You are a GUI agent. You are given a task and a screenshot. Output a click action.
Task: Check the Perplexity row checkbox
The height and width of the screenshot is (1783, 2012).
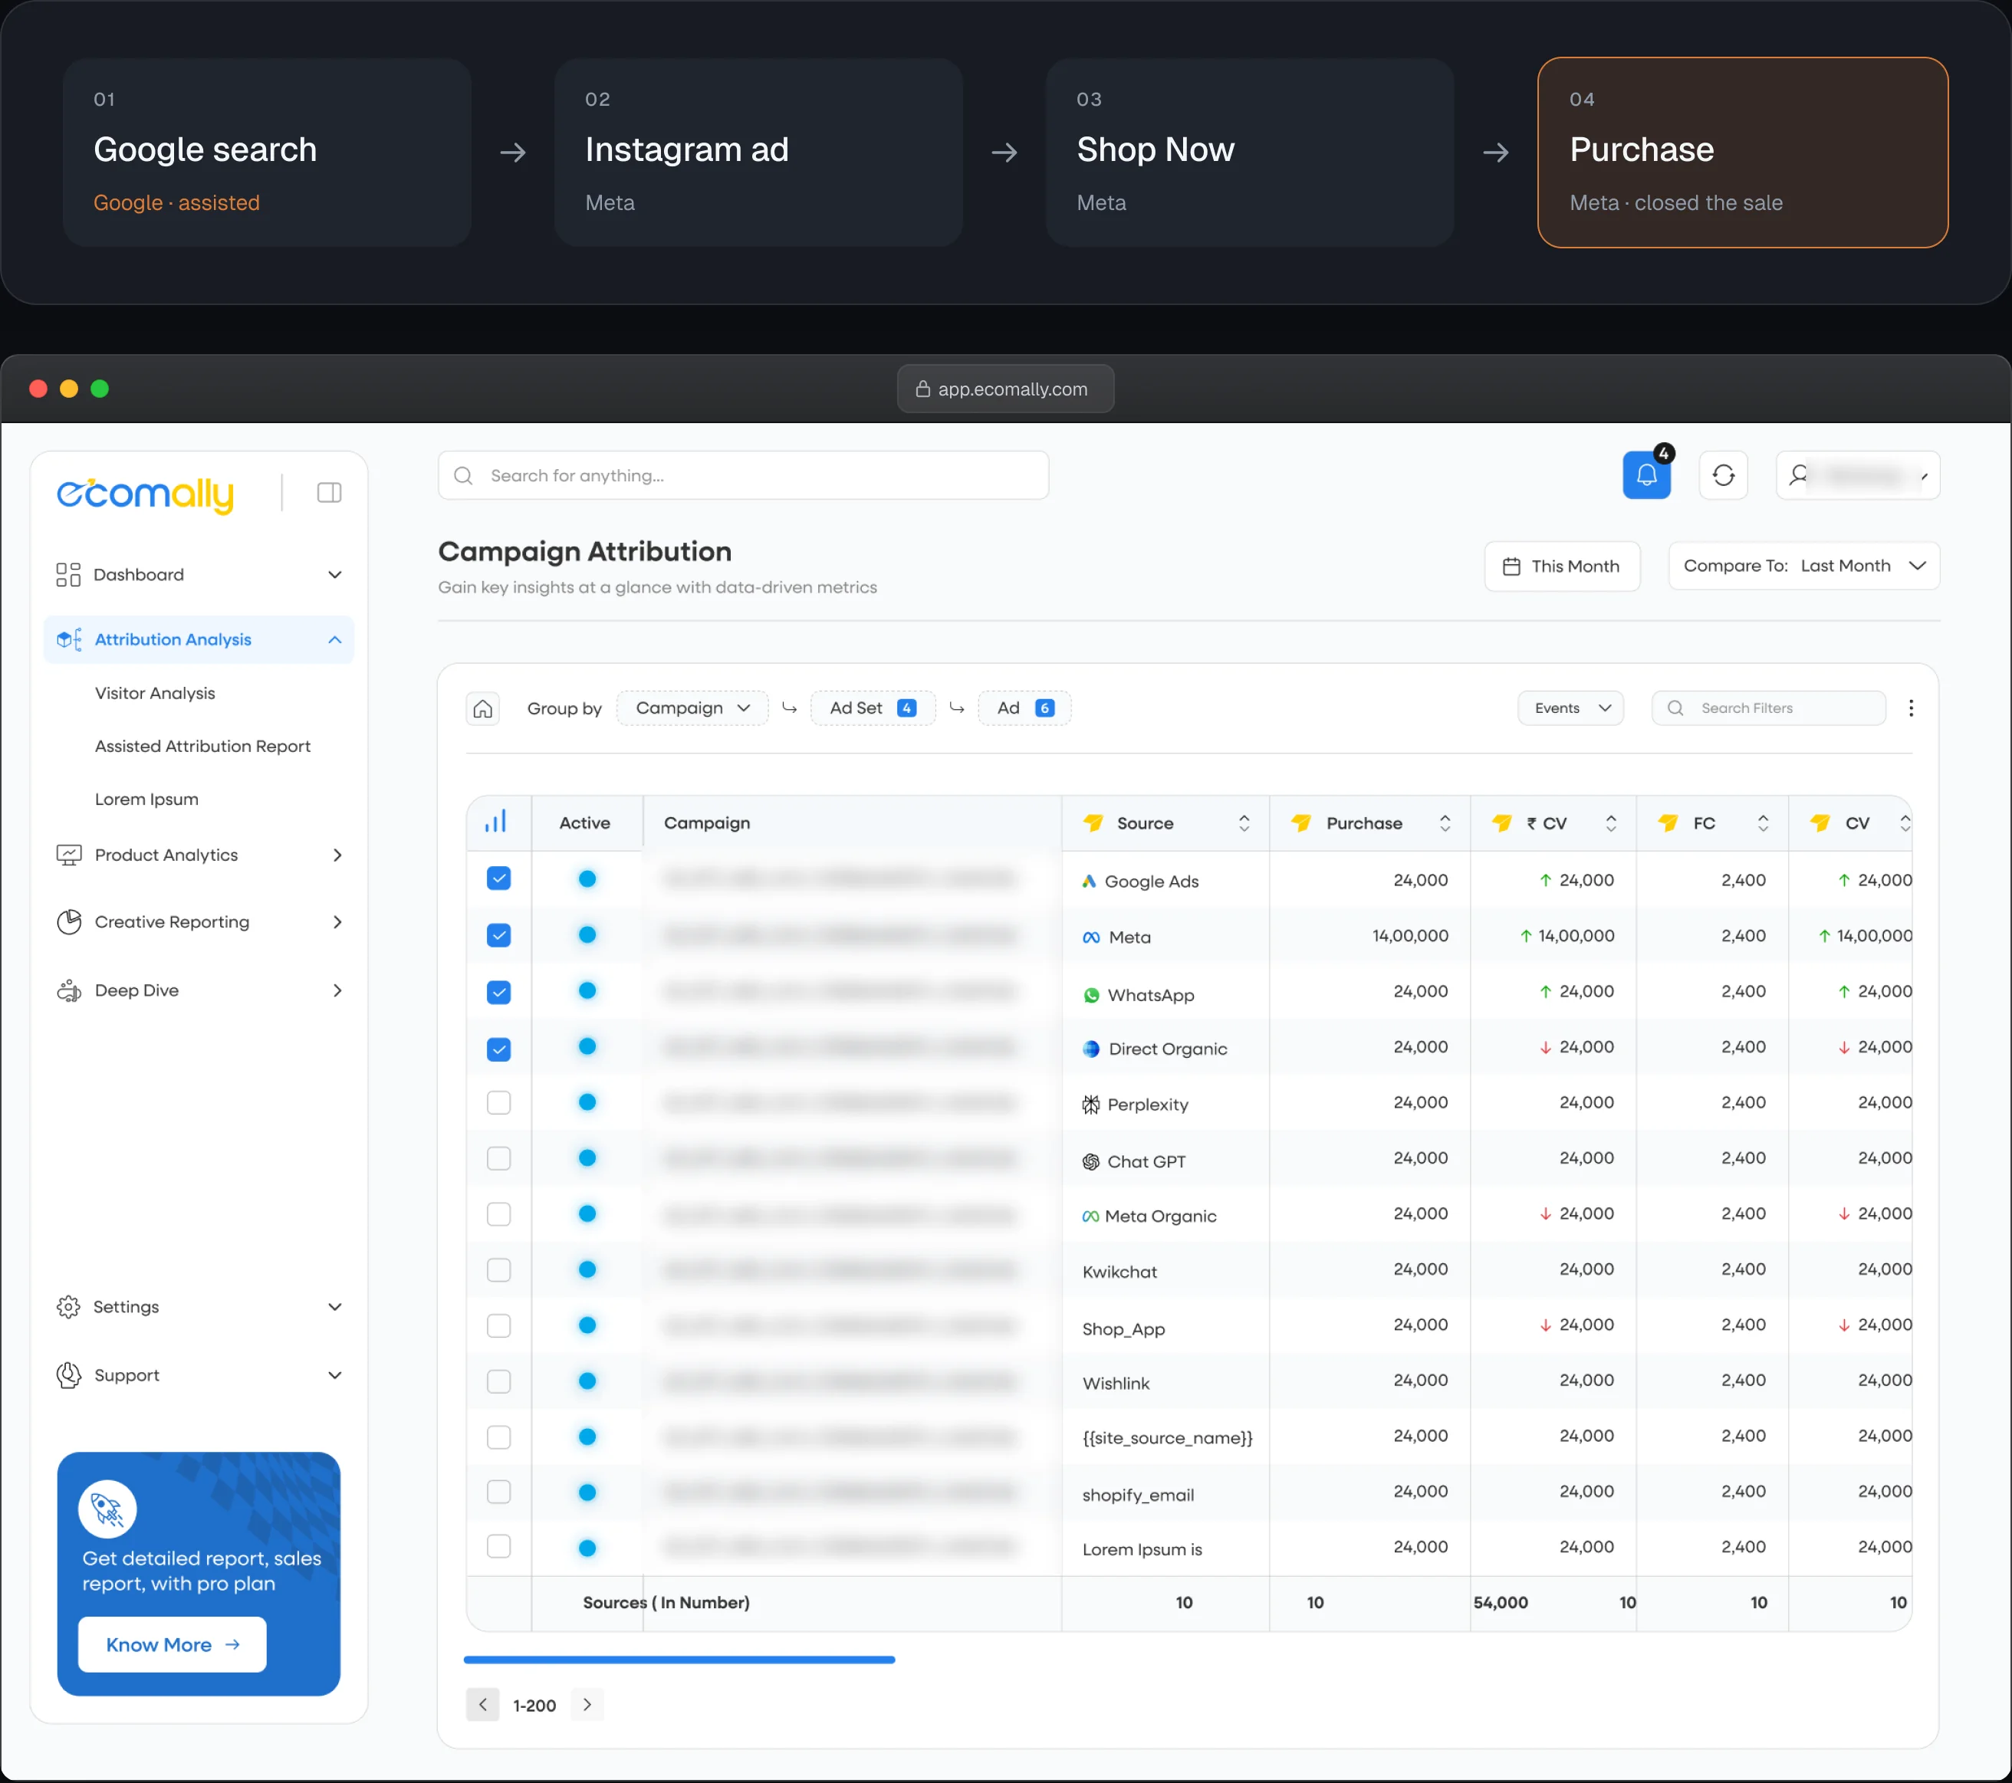point(498,1102)
